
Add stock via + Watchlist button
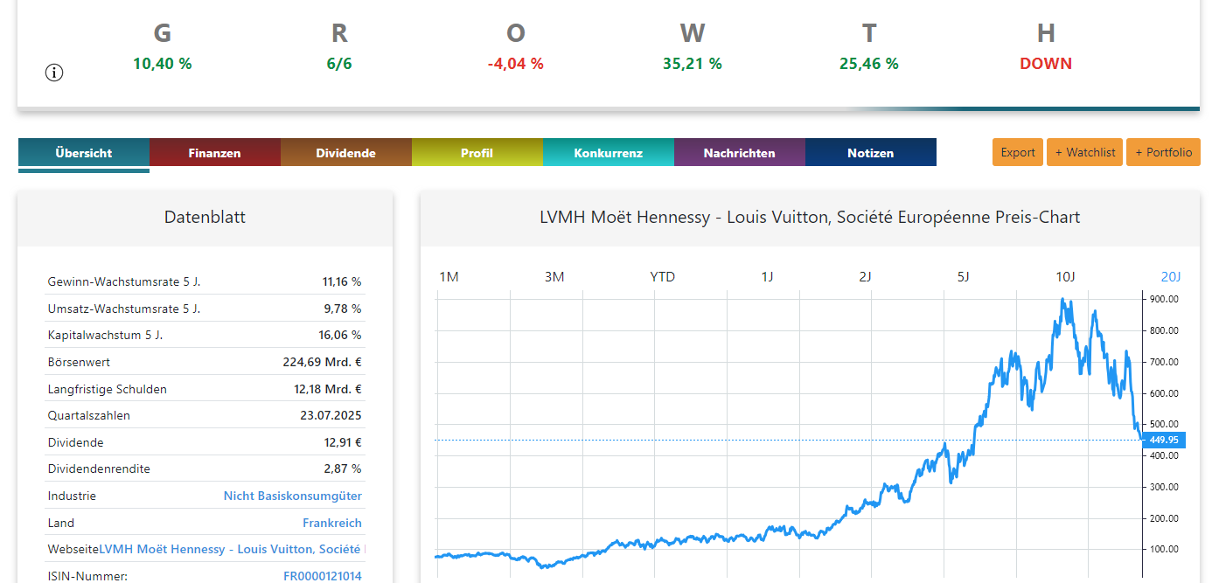click(x=1085, y=152)
